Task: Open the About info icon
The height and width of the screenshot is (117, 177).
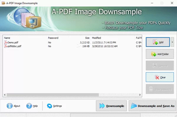Action: pyautogui.click(x=10, y=106)
